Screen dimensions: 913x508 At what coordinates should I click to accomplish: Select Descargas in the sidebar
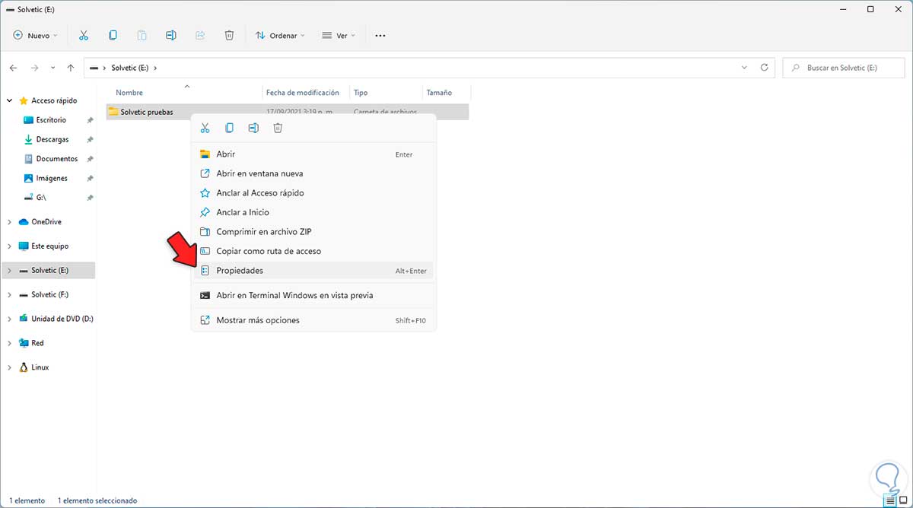coord(52,140)
